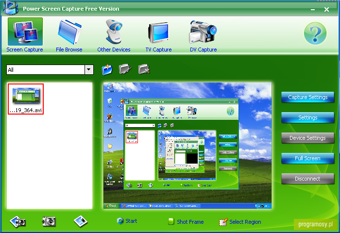Screen dimensions: 340x233
Task: Click the blue open-folder icon above the preview
Action: click(107, 69)
